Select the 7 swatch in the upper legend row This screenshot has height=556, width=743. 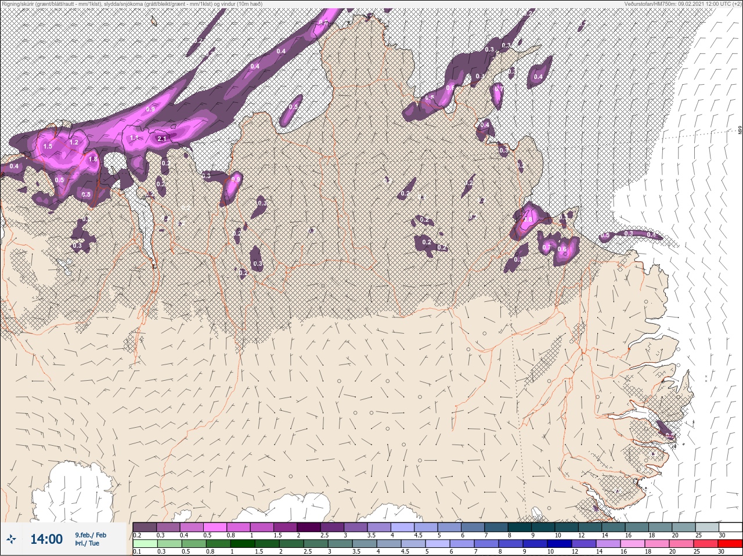(x=496, y=527)
